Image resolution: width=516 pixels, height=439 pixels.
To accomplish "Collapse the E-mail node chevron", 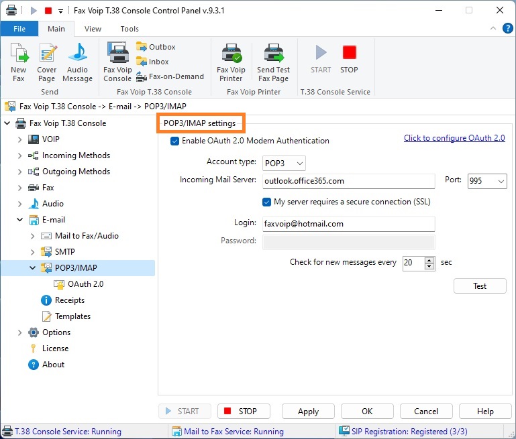I will tap(19, 220).
